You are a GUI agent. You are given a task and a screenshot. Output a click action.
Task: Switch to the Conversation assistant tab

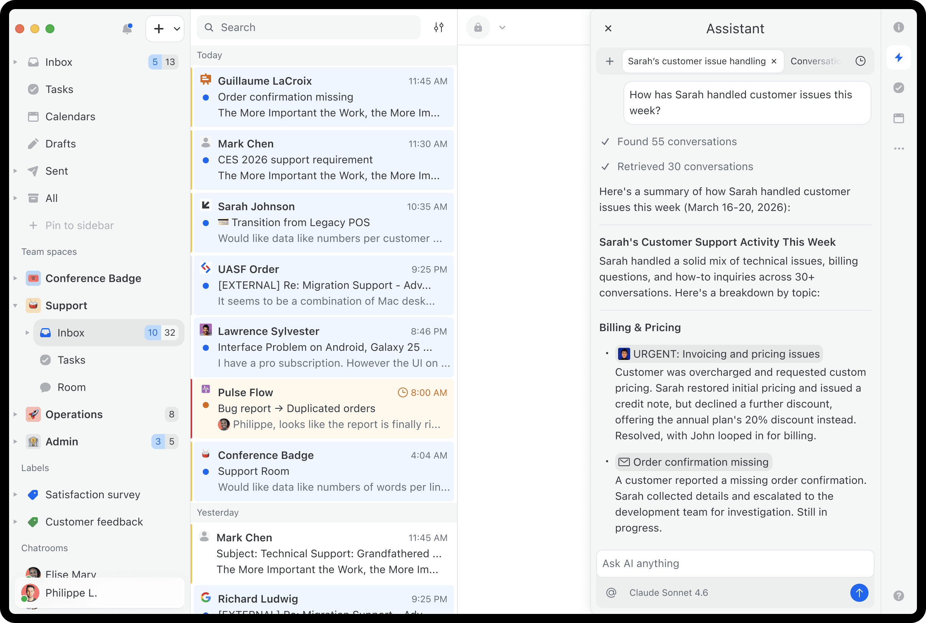pos(815,61)
